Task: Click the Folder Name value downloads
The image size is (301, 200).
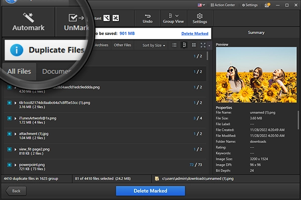Action: pos(258,141)
